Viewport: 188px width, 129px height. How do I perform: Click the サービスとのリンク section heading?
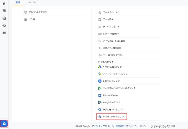105,62
